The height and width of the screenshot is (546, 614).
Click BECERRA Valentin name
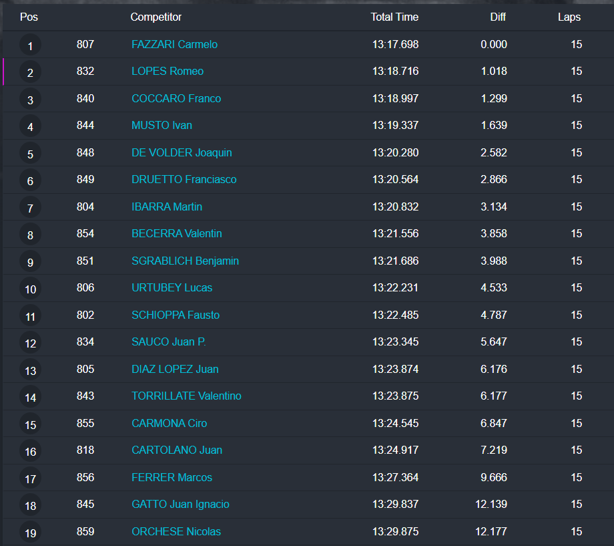[x=177, y=234]
